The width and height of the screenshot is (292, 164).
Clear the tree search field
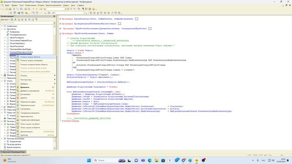[54, 23]
